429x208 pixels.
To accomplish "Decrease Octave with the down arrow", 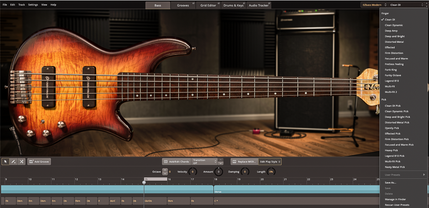I will point(165,173).
